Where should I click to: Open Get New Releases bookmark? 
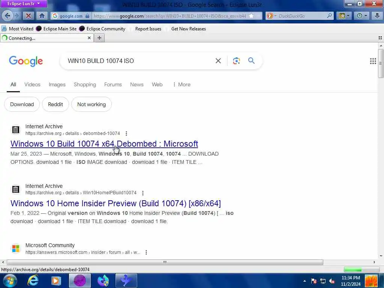coord(189,28)
